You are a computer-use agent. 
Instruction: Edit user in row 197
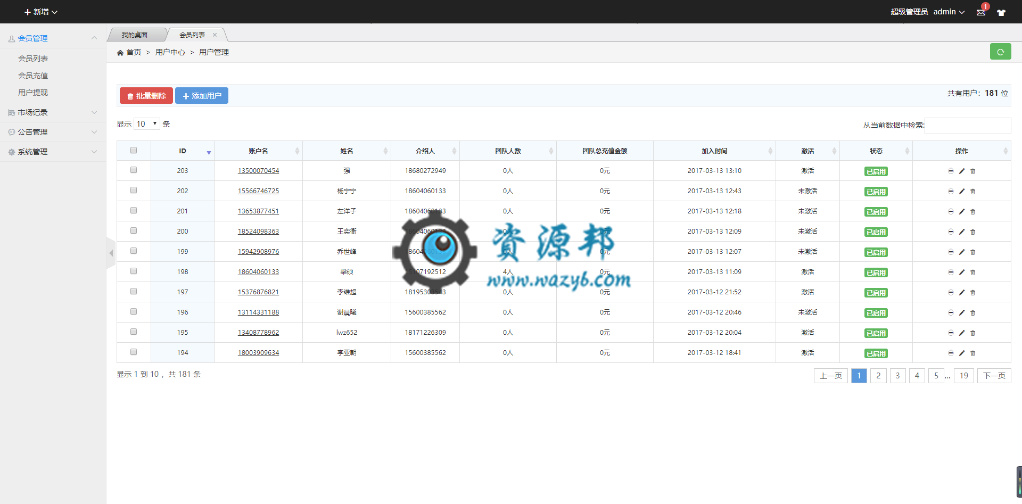pyautogui.click(x=962, y=293)
